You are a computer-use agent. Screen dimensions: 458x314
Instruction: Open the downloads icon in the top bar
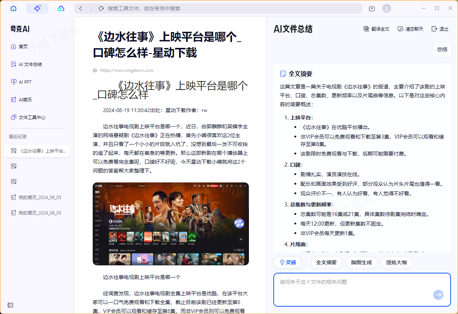(x=372, y=8)
